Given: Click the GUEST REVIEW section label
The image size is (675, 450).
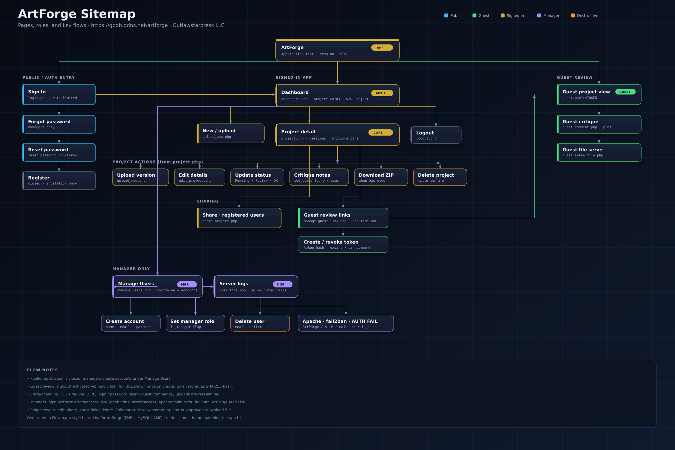Looking at the screenshot, I should [x=575, y=78].
